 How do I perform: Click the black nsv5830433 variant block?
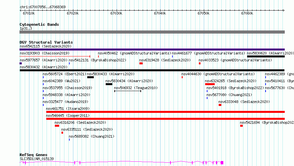tap(91, 77)
